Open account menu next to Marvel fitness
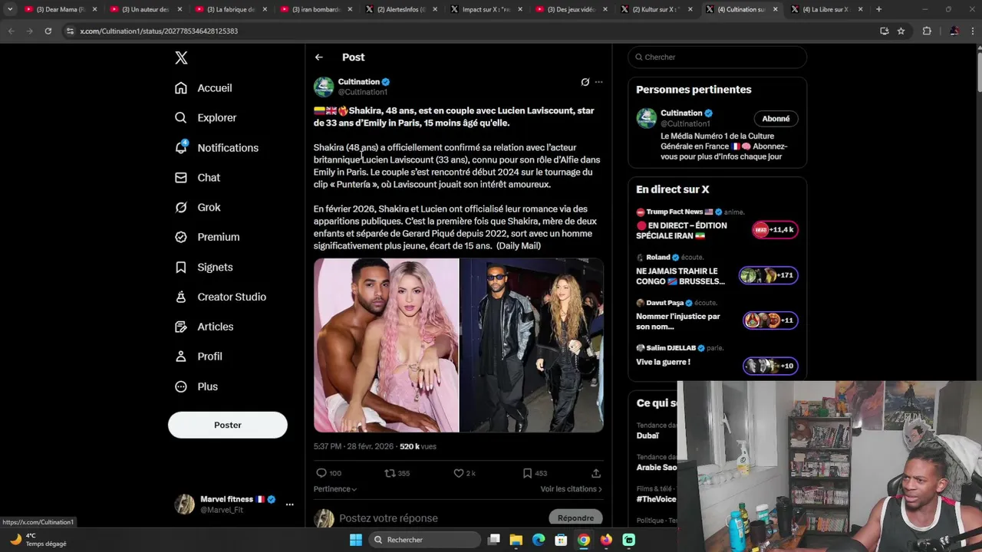Image resolution: width=982 pixels, height=552 pixels. point(289,504)
